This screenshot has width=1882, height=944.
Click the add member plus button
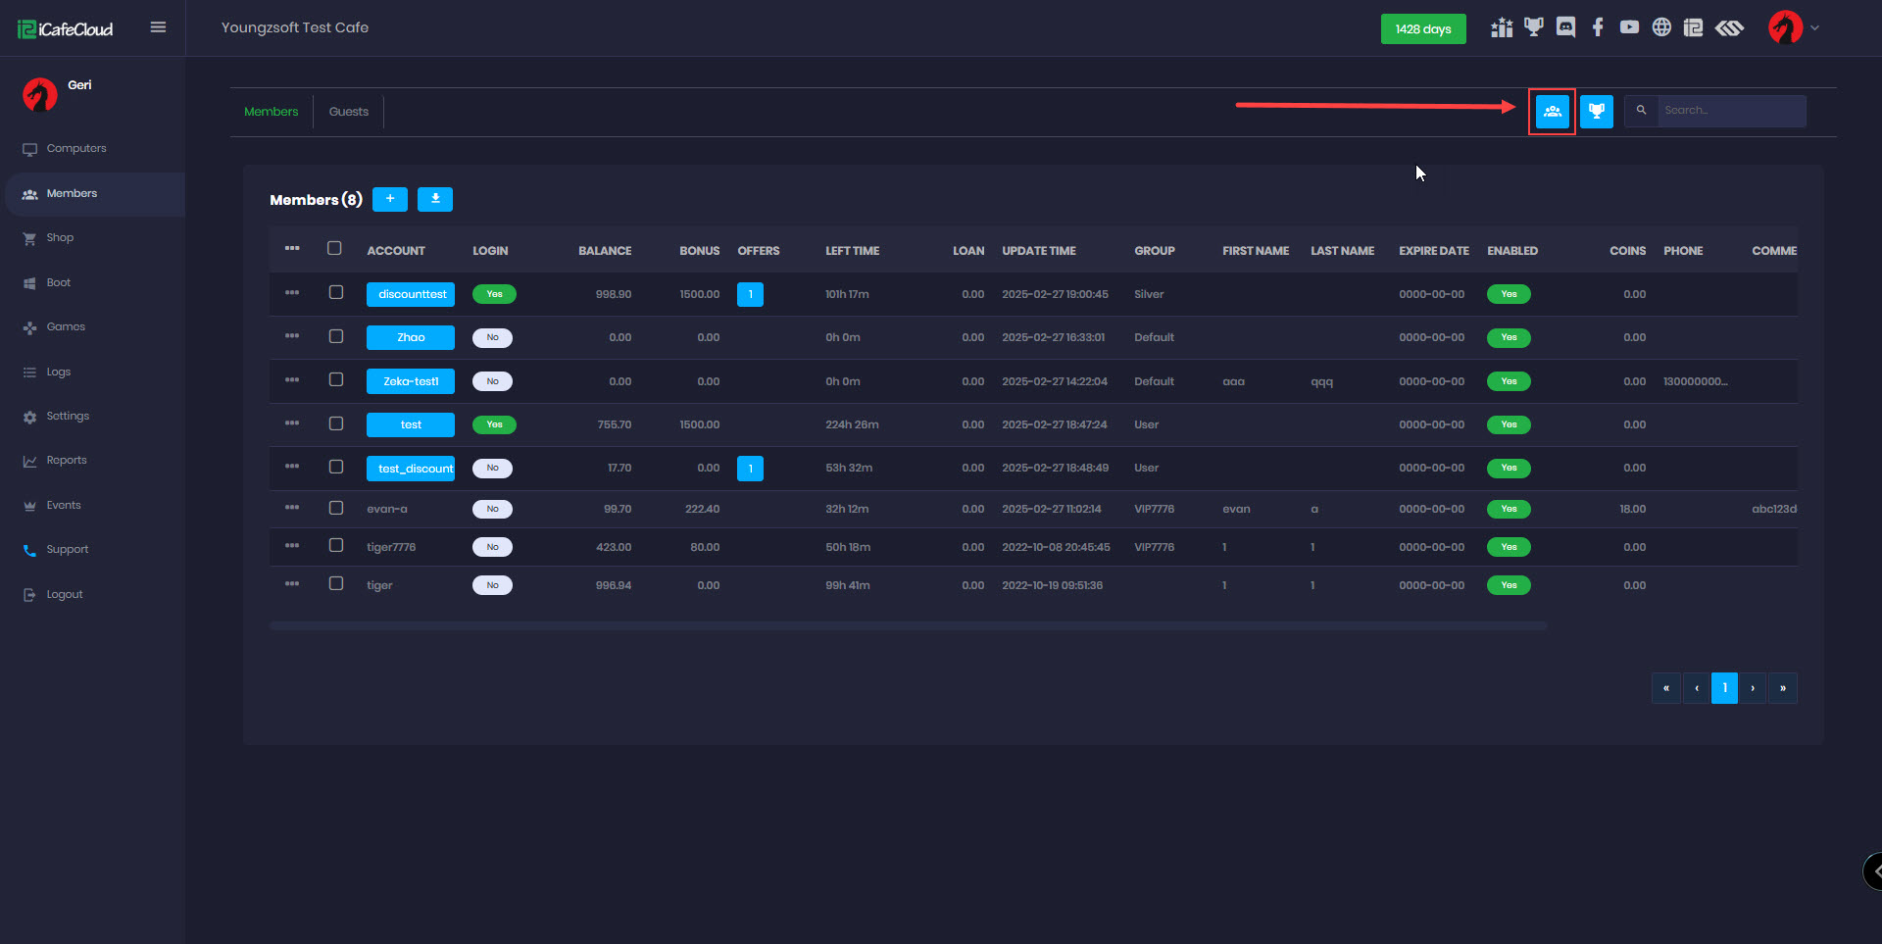(390, 199)
